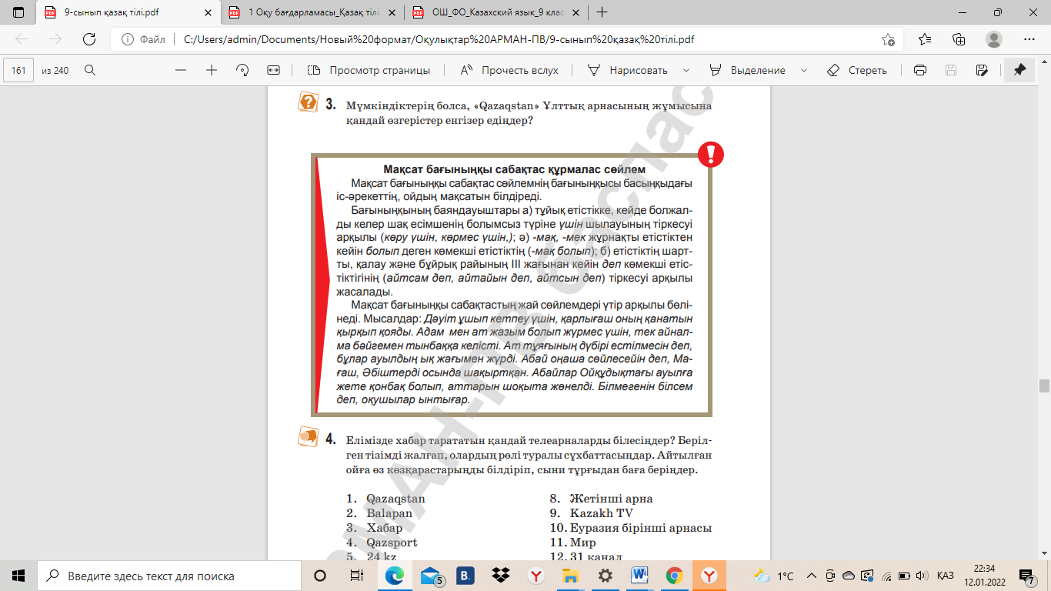This screenshot has width=1051, height=591.
Task: Open browser Settings and more menu
Action: pos(1029,39)
